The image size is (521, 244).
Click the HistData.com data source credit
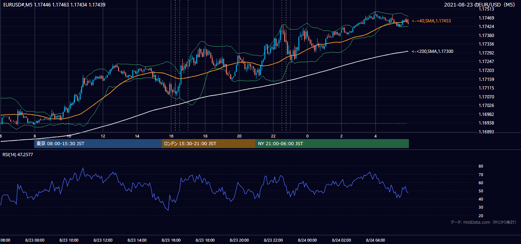483,222
